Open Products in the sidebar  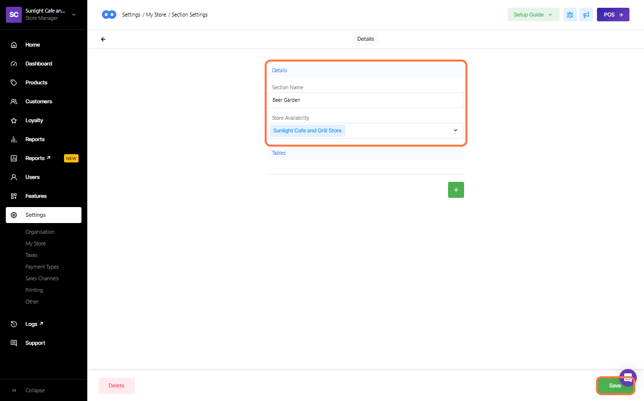point(36,82)
